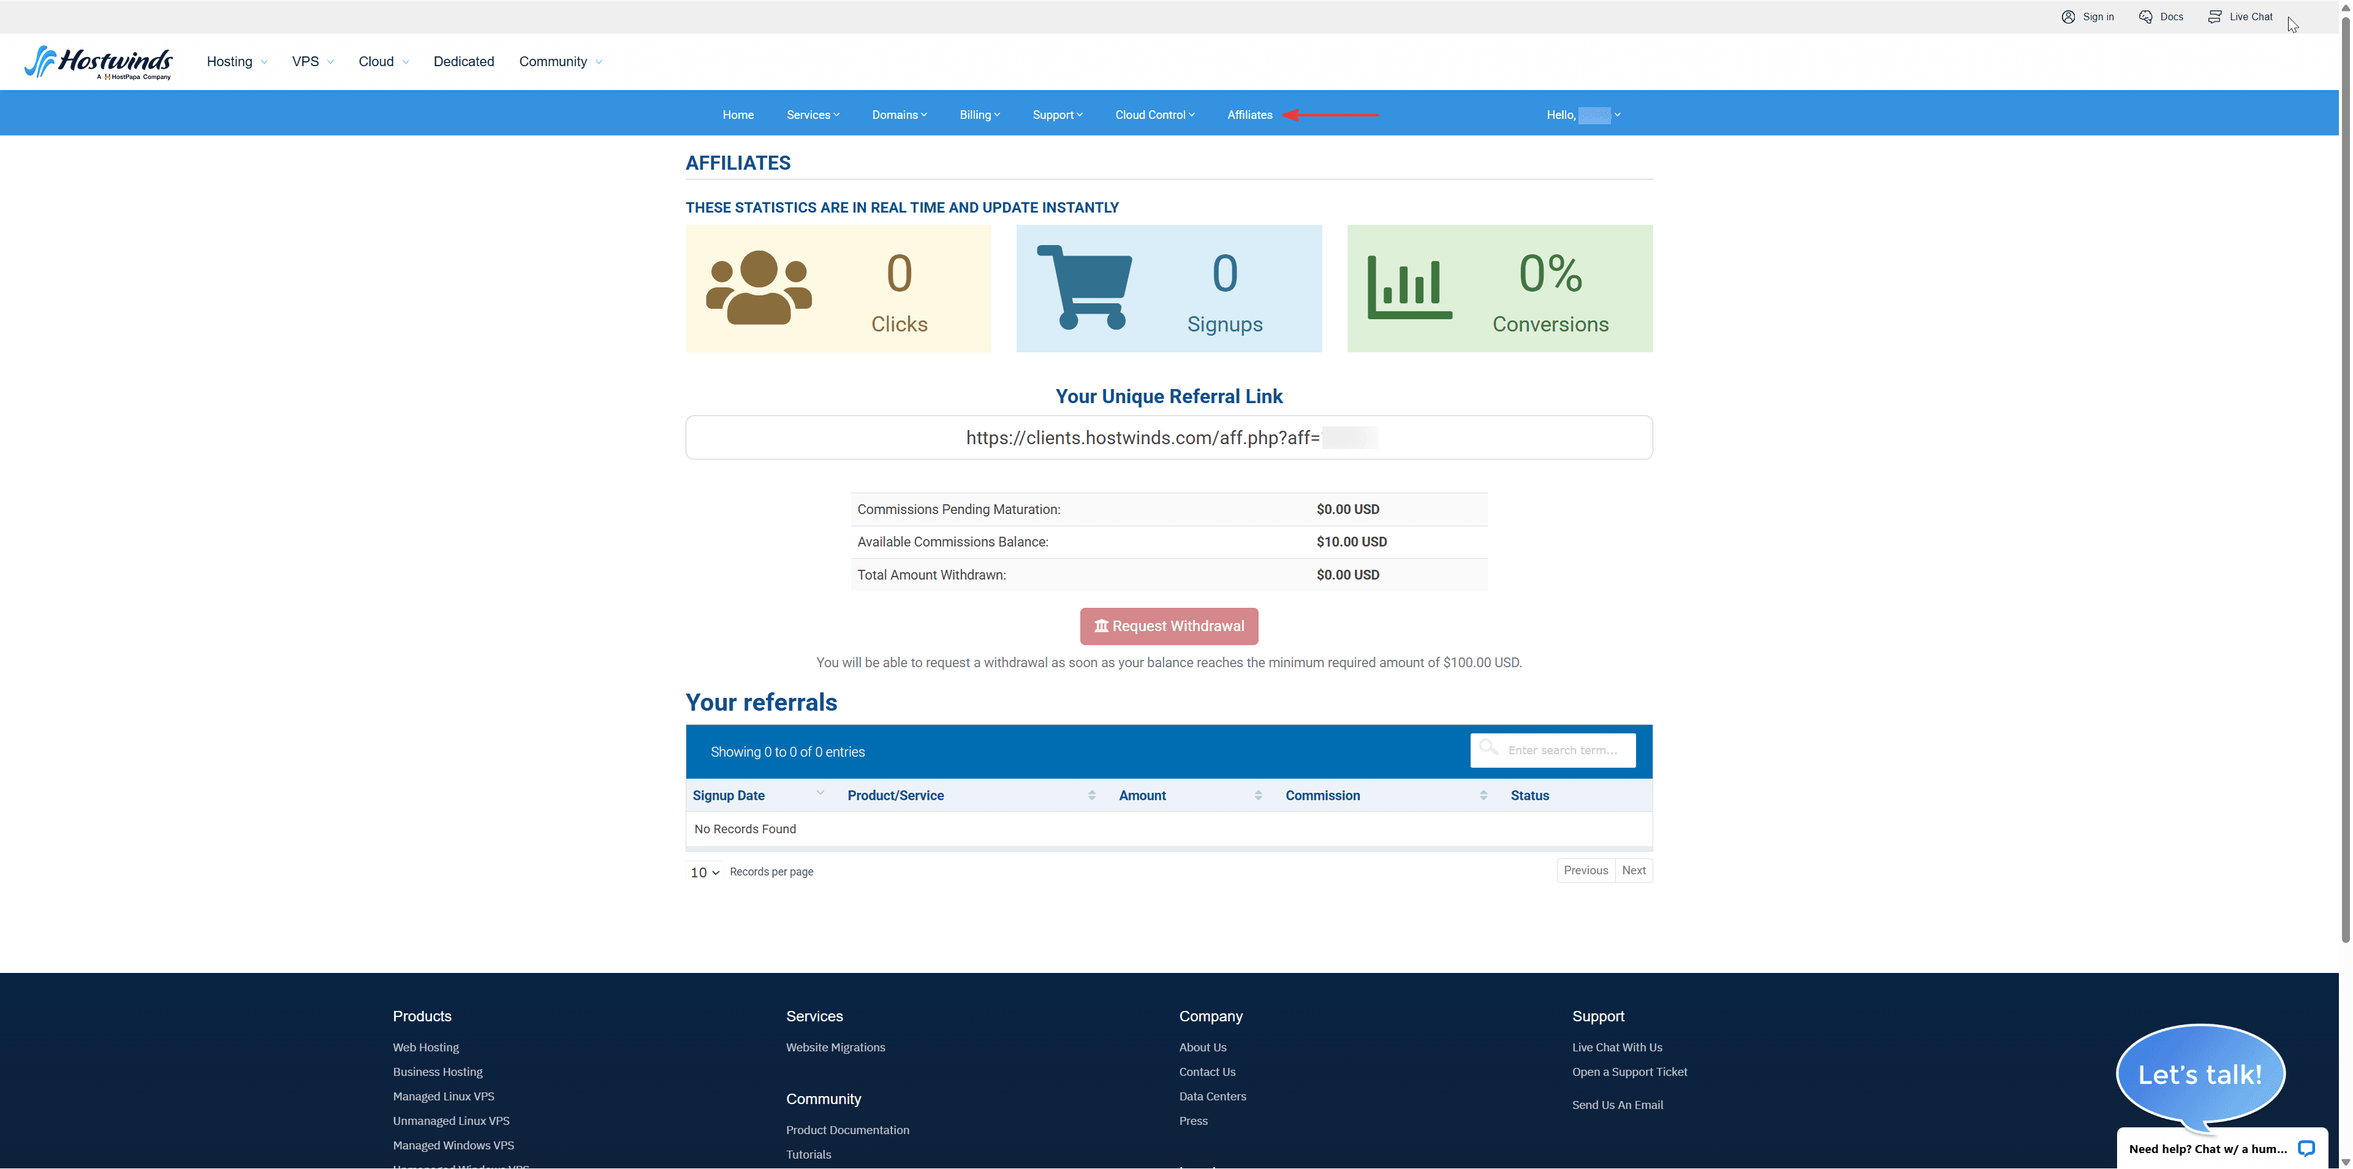Click the chat bubble icon in help widget
This screenshot has height=1169, width=2353.
[x=2306, y=1149]
